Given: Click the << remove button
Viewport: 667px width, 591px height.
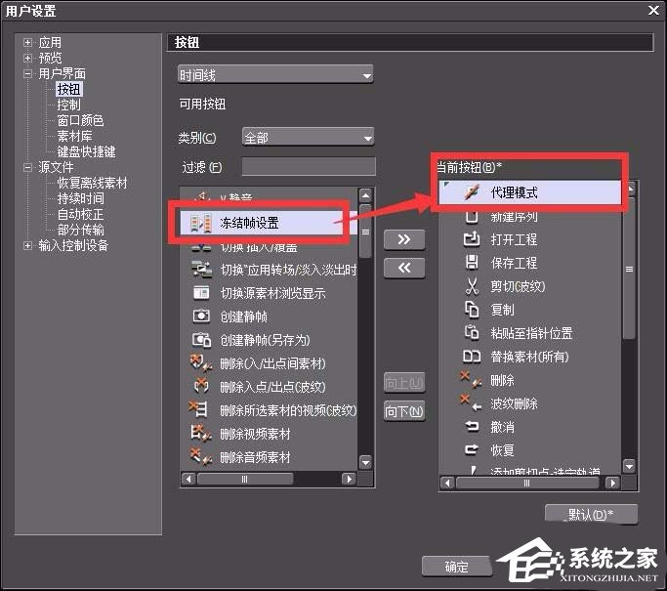Looking at the screenshot, I should 404,268.
